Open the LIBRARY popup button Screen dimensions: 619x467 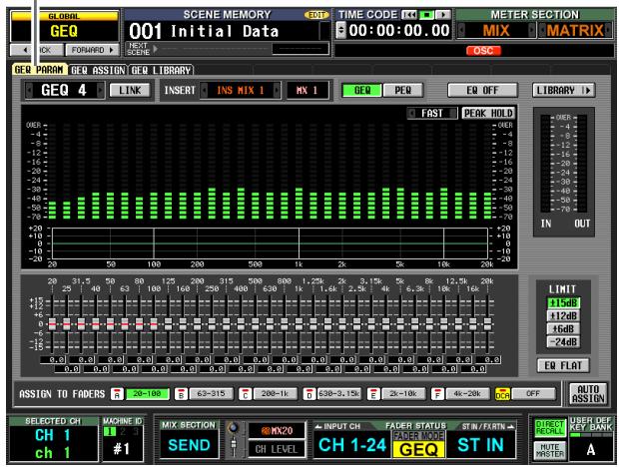(563, 91)
